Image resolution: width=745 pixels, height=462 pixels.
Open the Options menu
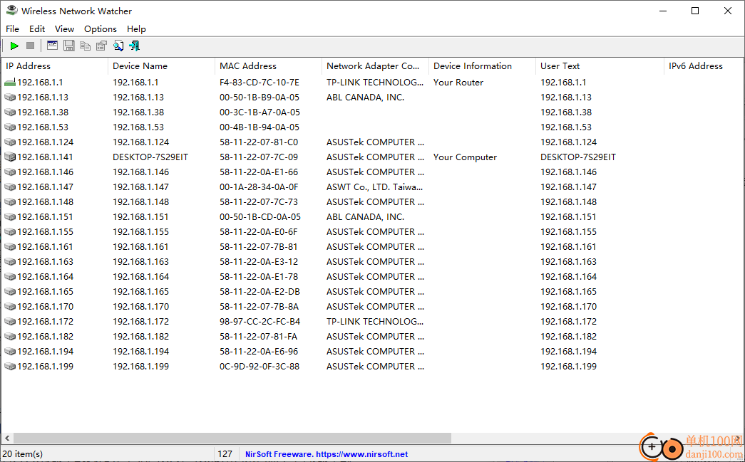coord(101,29)
